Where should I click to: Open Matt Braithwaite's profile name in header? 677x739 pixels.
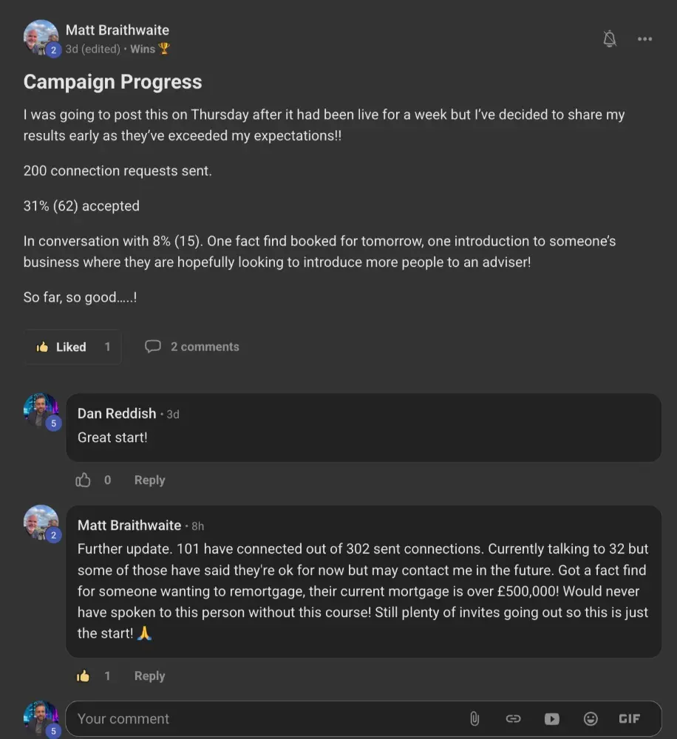tap(118, 30)
